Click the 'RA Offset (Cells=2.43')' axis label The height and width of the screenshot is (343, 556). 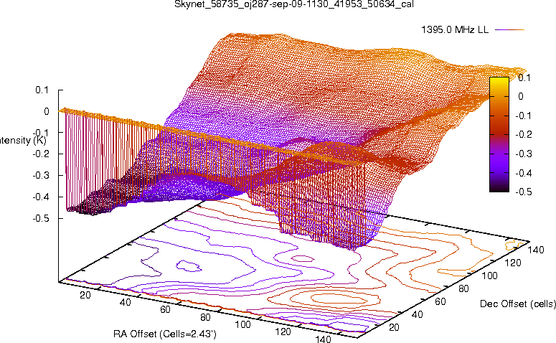coord(165,334)
